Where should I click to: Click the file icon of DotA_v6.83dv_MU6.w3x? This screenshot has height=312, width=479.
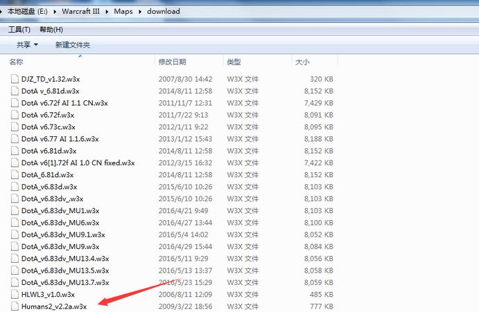point(15,223)
